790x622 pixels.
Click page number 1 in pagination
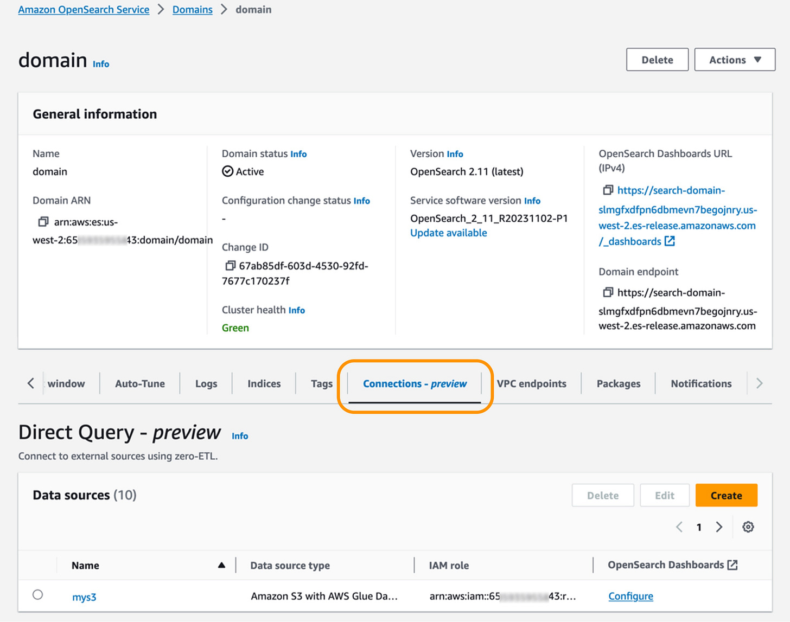(699, 527)
